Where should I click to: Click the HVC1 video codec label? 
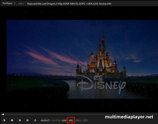tap(78, 120)
